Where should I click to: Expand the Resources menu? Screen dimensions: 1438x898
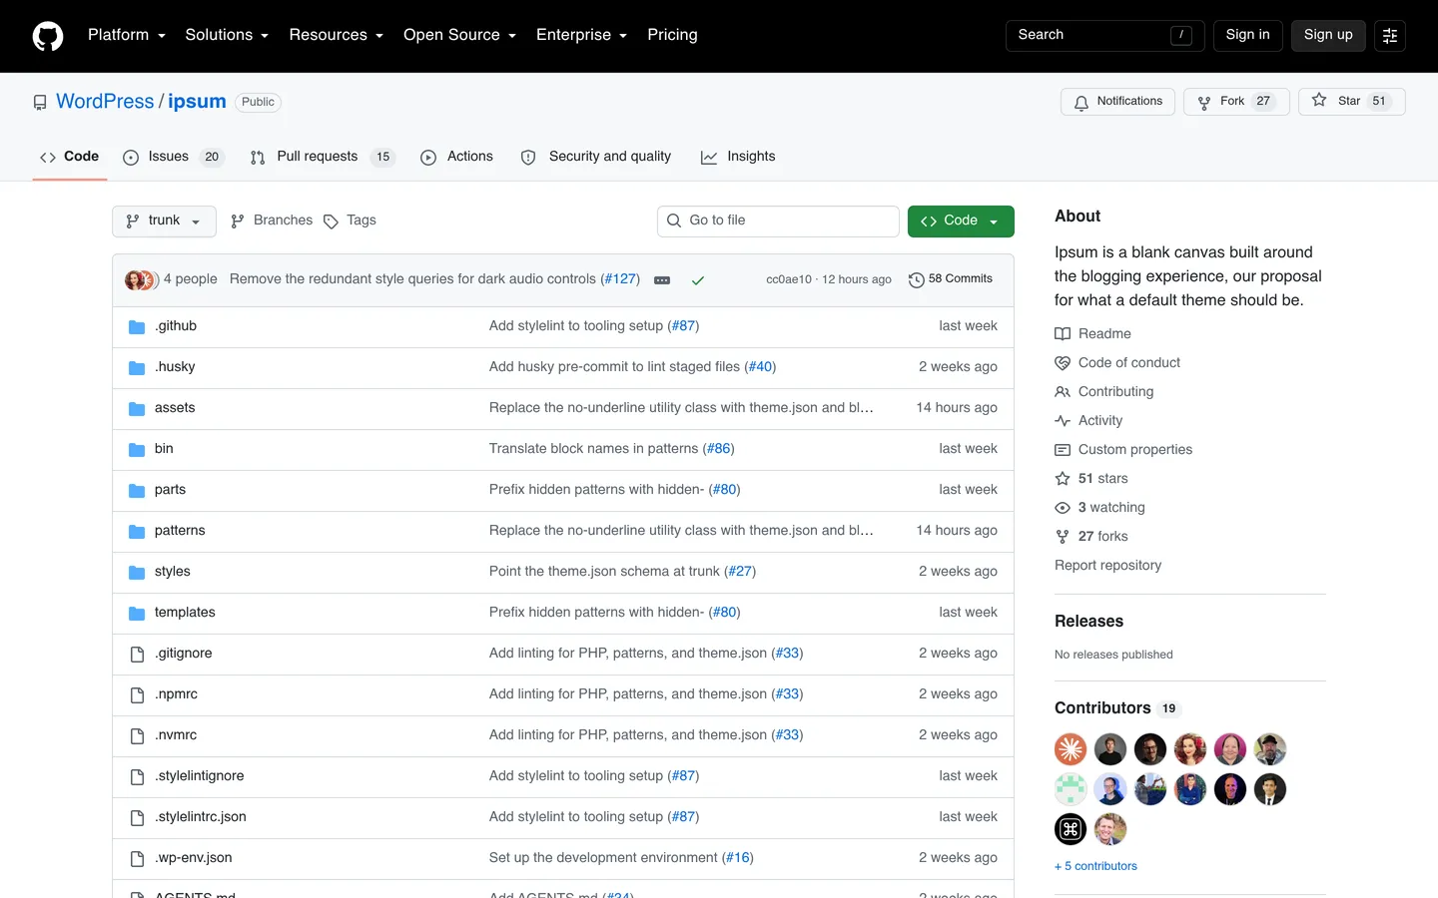pos(336,35)
